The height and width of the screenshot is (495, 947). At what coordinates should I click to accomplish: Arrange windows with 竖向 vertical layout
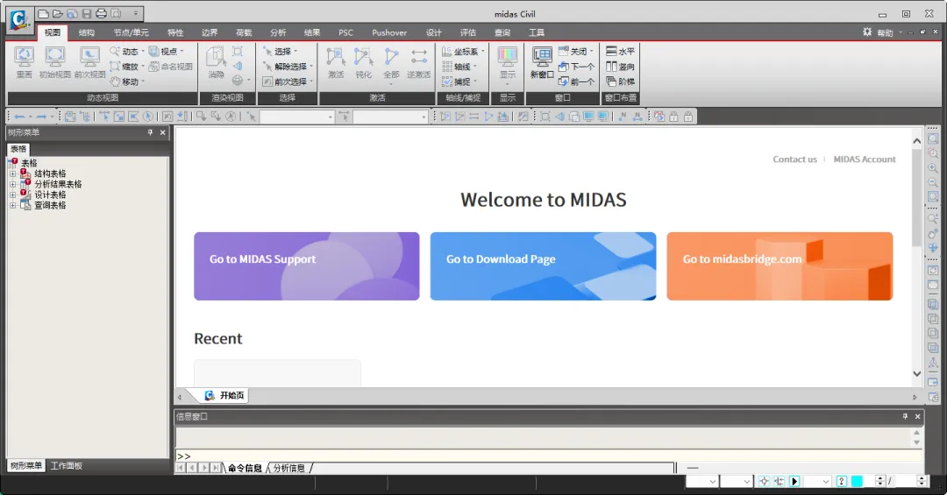[620, 67]
